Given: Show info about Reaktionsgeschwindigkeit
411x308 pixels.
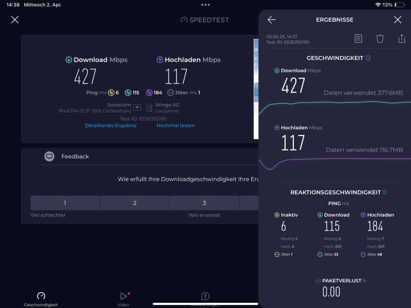Looking at the screenshot, I should [385, 192].
